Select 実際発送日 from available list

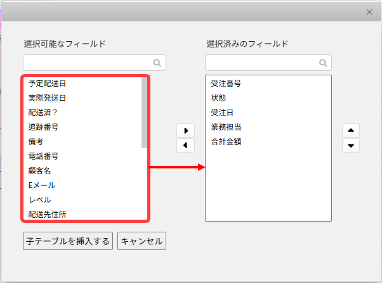(48, 98)
